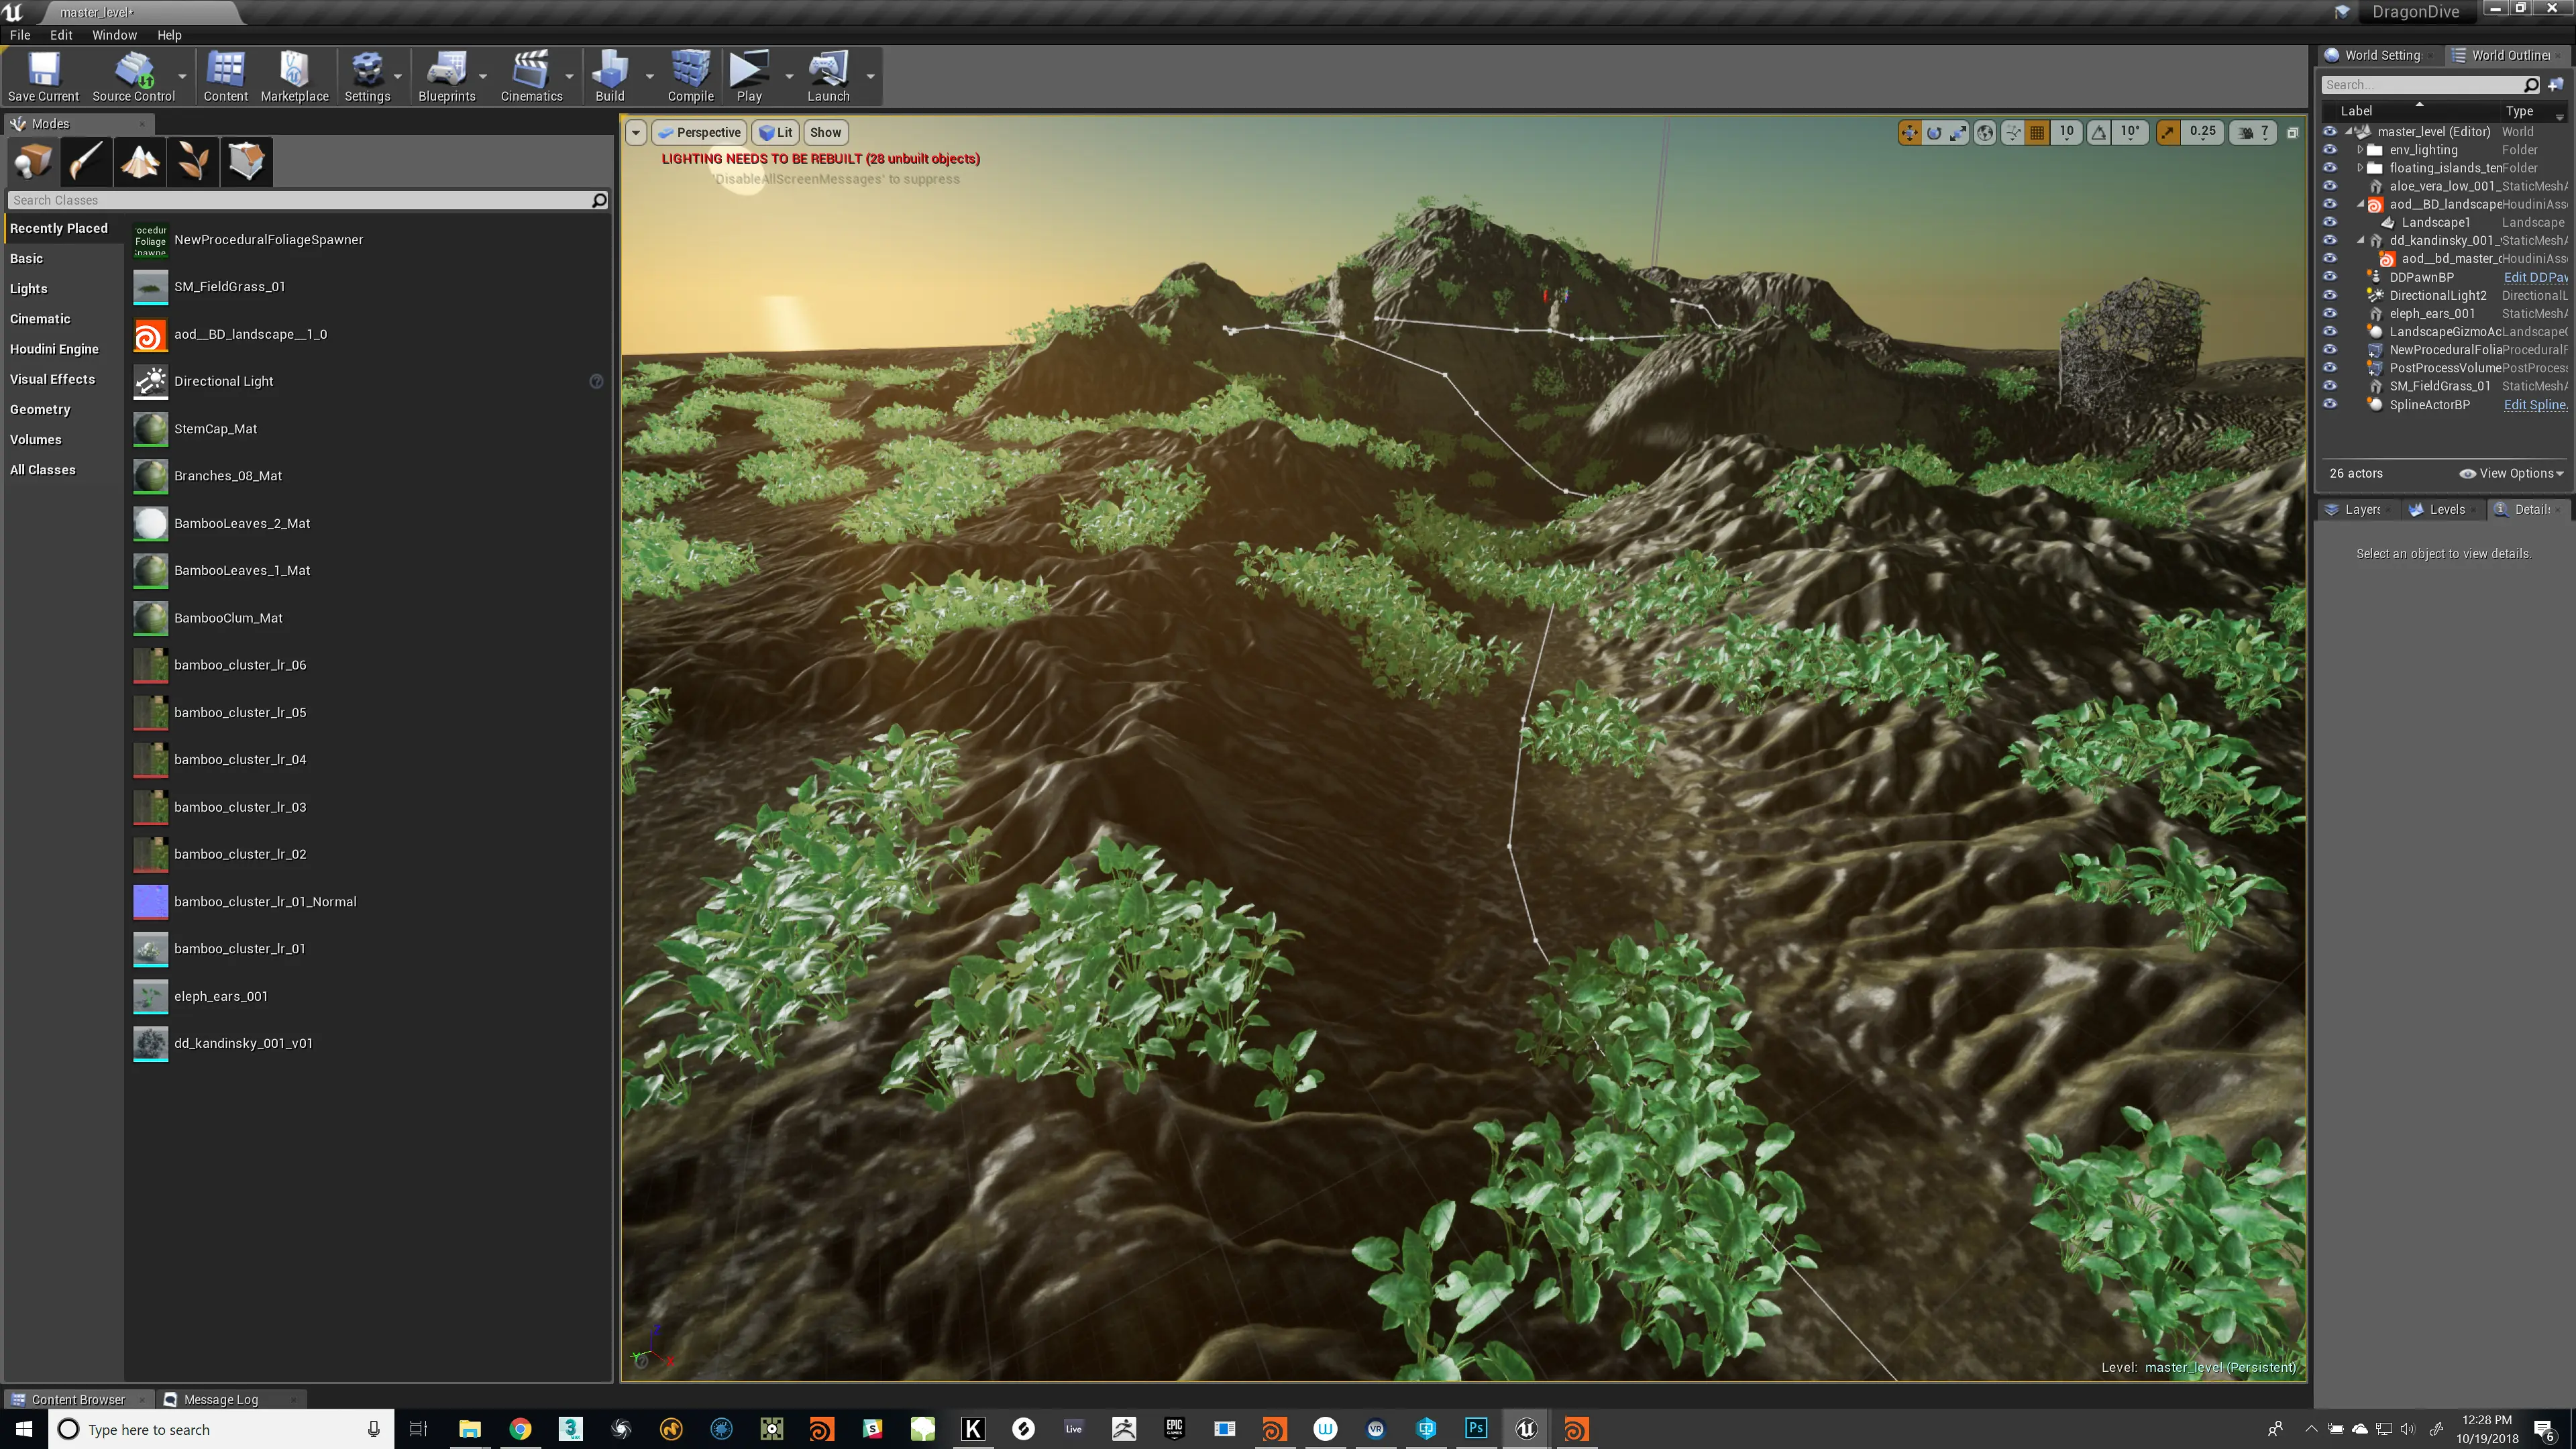The width and height of the screenshot is (2576, 1449).
Task: Click the World Outliner search field
Action: tap(2431, 85)
